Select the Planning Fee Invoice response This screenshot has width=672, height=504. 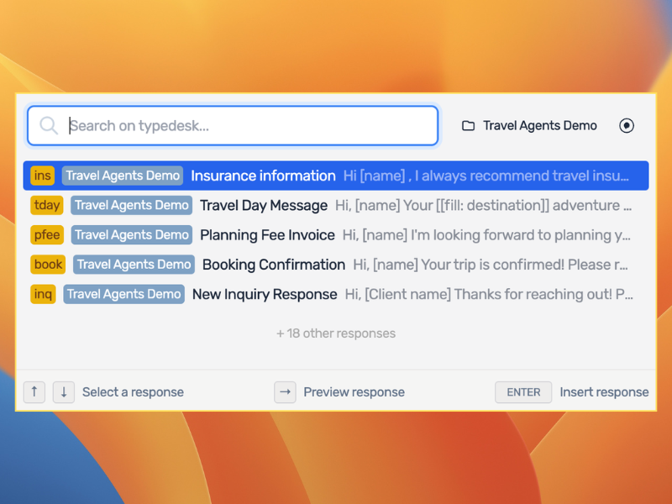point(336,235)
